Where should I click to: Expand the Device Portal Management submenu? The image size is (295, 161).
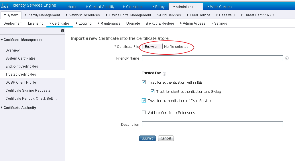pos(129,15)
